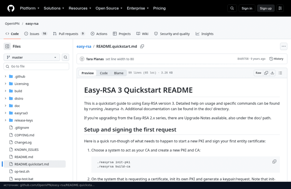Open the Issues tab

pyautogui.click(x=36, y=34)
